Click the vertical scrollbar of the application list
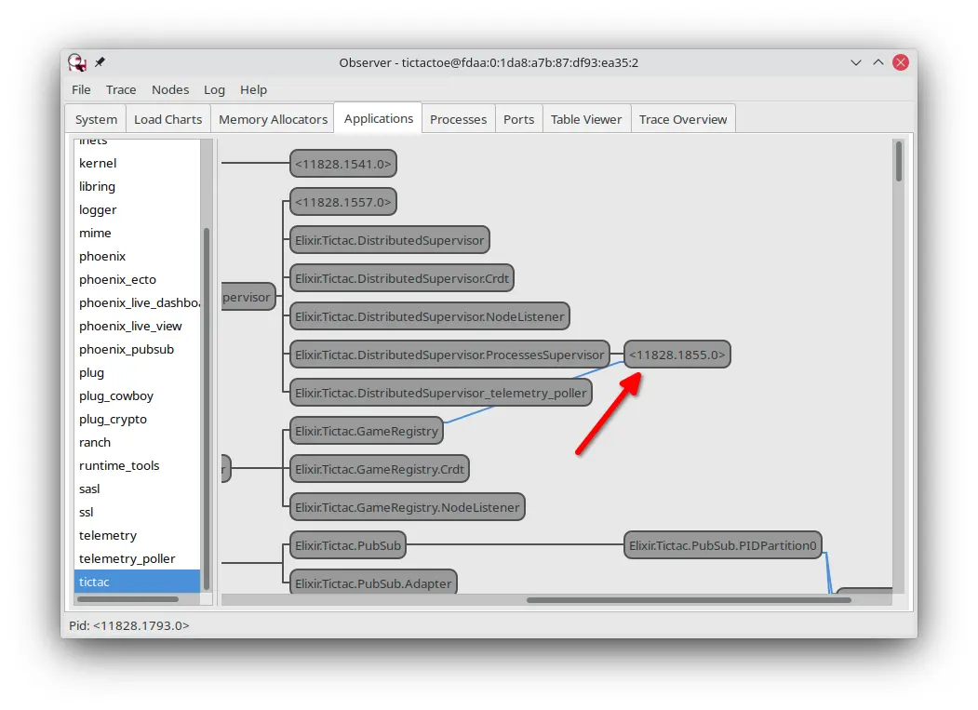The width and height of the screenshot is (978, 710). pos(207,408)
